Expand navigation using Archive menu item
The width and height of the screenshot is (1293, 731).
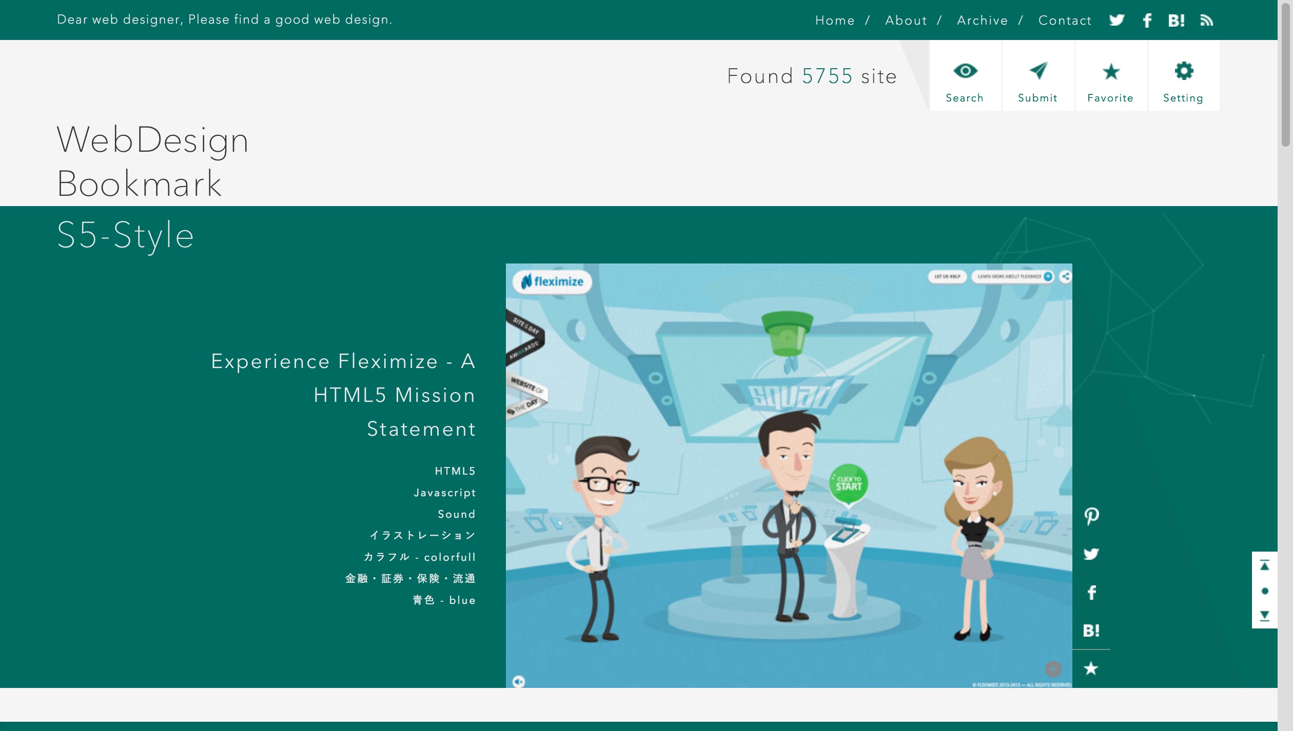coord(982,19)
